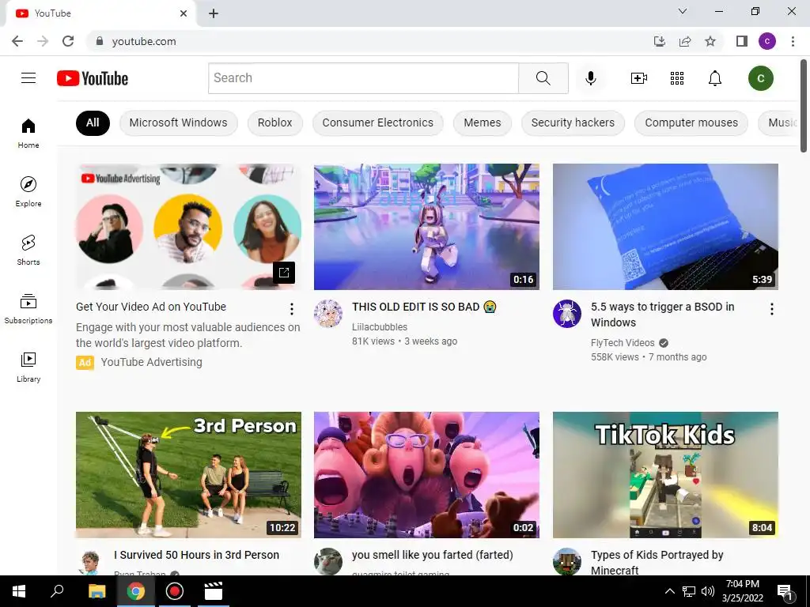Select the Computer mouses chip
The height and width of the screenshot is (607, 810).
(x=691, y=123)
